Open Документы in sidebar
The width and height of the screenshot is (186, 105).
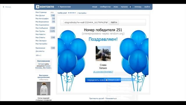40,51
